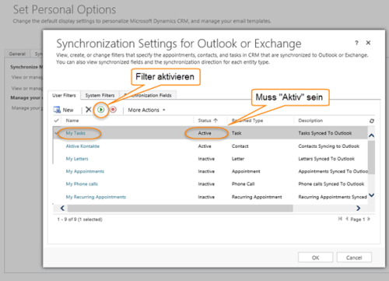Click the horizontal scrollbar thumb

pyautogui.click(x=180, y=208)
